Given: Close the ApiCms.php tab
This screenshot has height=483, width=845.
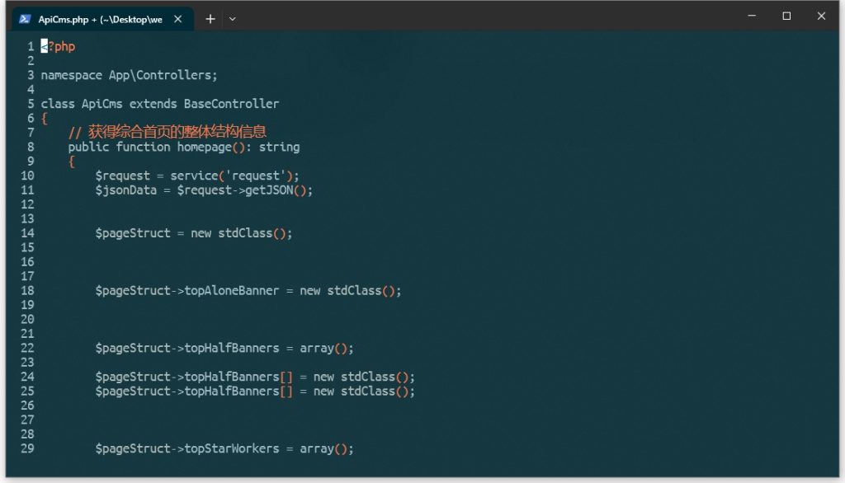Looking at the screenshot, I should 178,19.
